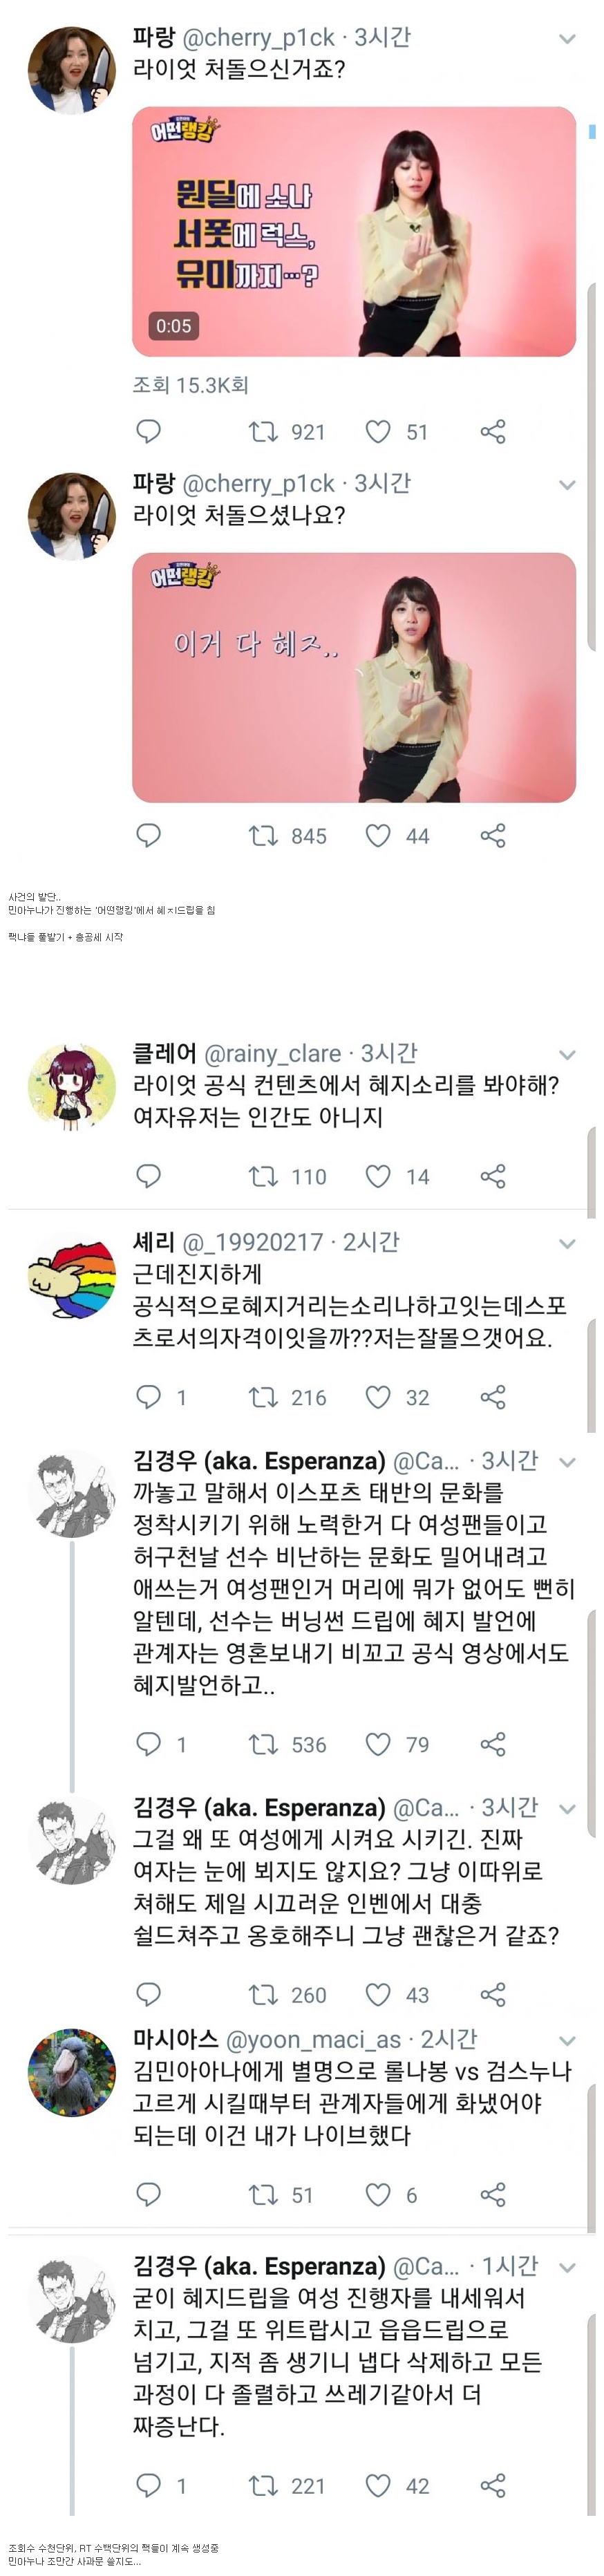Image resolution: width=604 pixels, height=2576 pixels.
Task: Like the tweet showing 51 likes
Action: tap(378, 431)
